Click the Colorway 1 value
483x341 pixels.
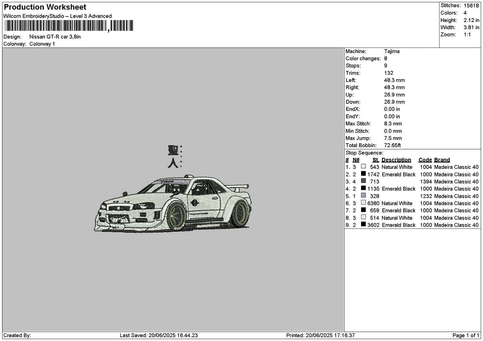click(x=42, y=44)
